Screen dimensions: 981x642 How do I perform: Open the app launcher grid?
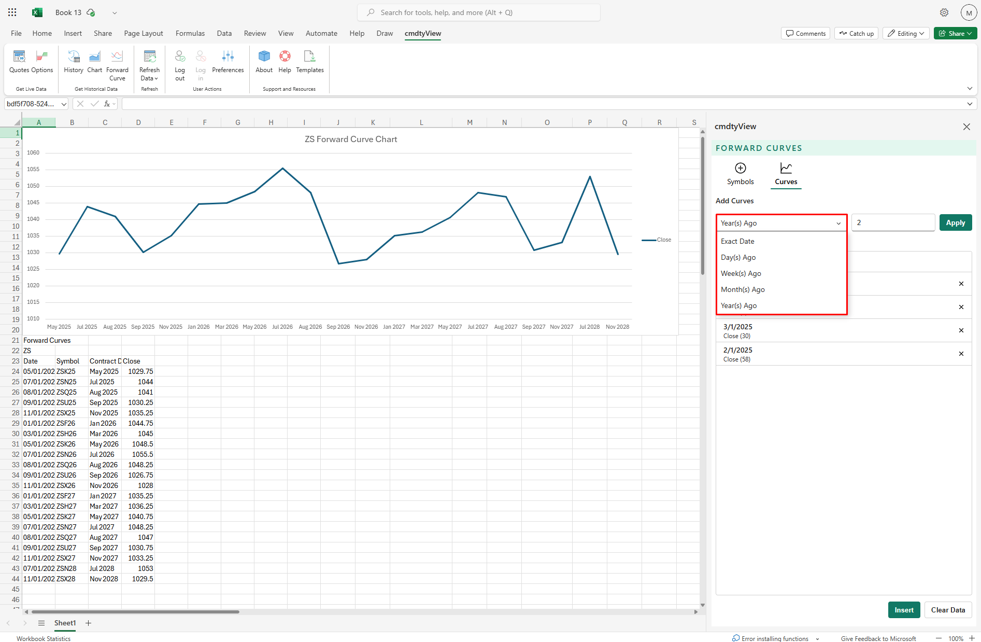[x=12, y=12]
